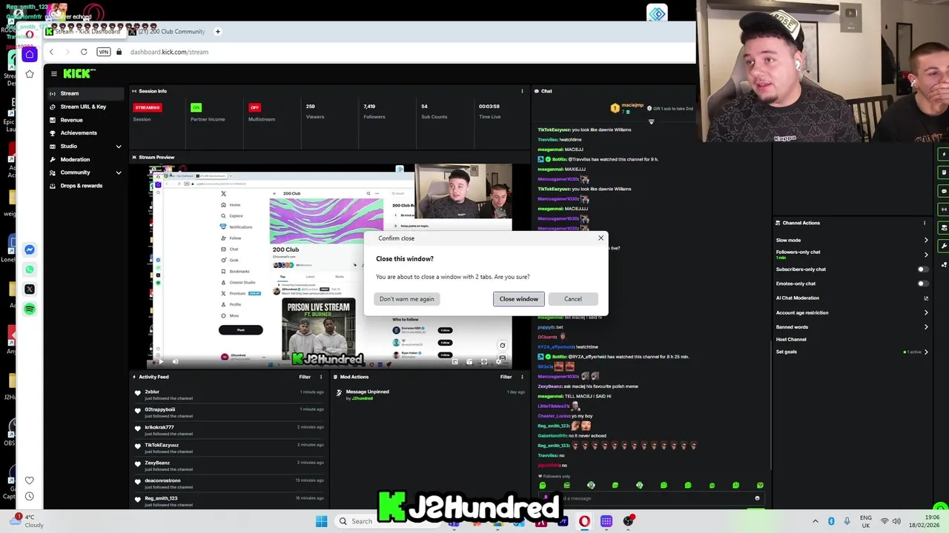This screenshot has height=533, width=949.
Task: Click Host Channel
Action: point(791,339)
